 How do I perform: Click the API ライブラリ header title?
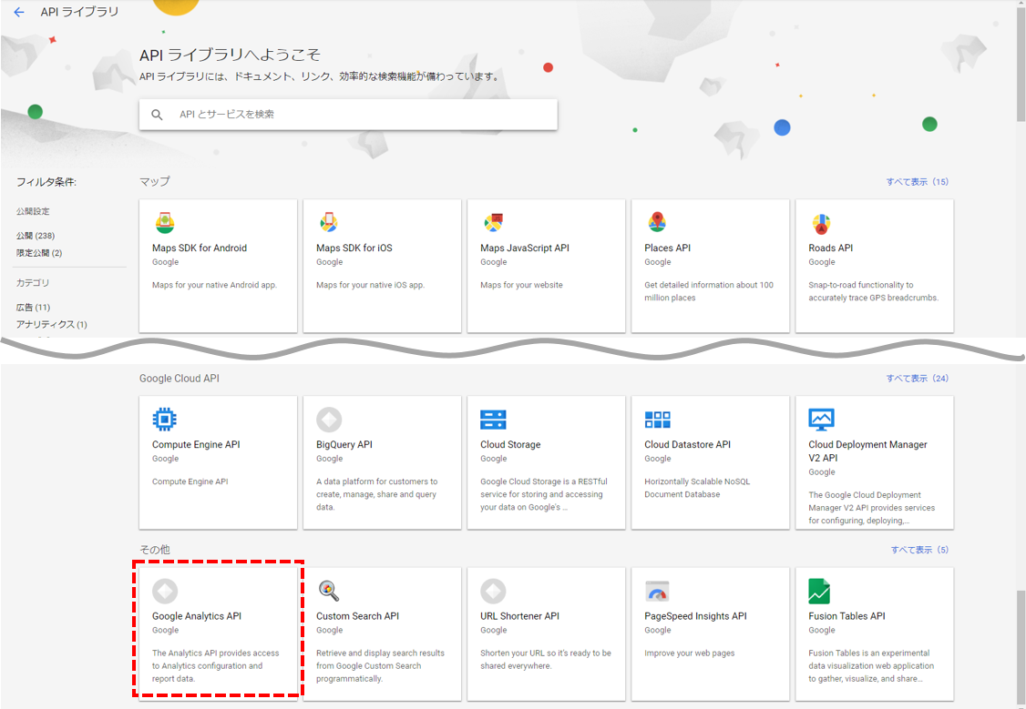pyautogui.click(x=80, y=12)
